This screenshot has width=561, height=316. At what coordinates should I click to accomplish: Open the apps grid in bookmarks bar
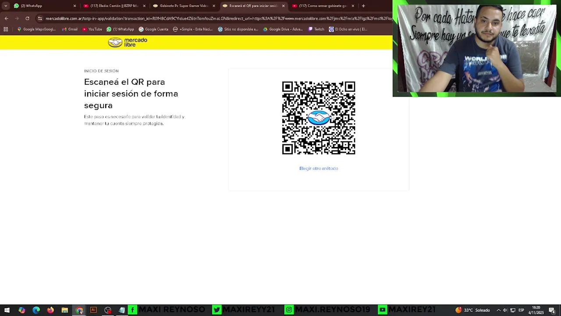(6, 29)
